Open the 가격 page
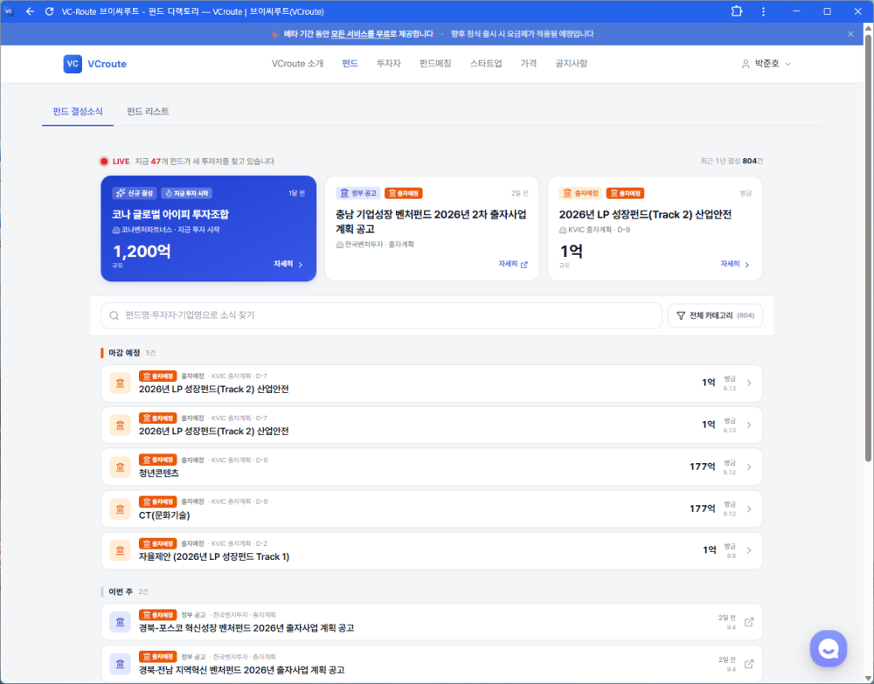874x684 pixels. point(529,64)
